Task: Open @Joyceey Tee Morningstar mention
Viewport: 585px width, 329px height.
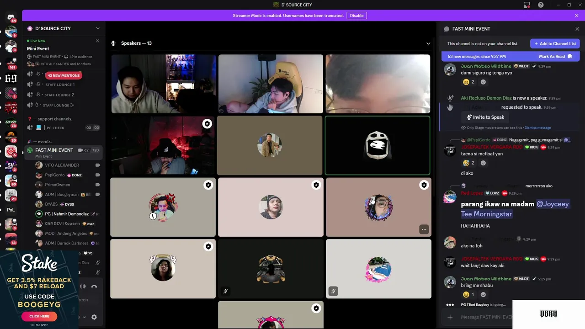Action: [515, 209]
